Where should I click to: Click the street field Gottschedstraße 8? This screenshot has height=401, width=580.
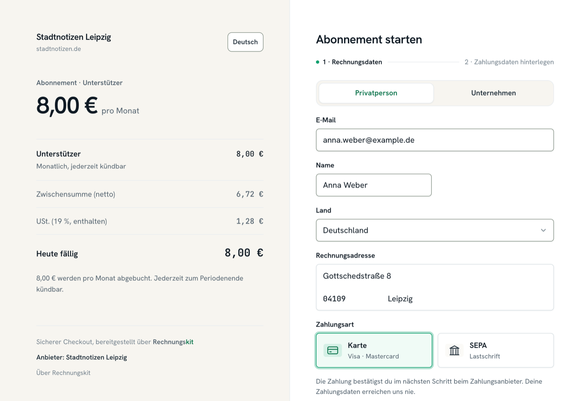click(x=435, y=276)
